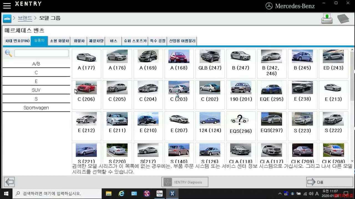
Task: Filter by the Sportwagen model group
Action: pyautogui.click(x=36, y=108)
